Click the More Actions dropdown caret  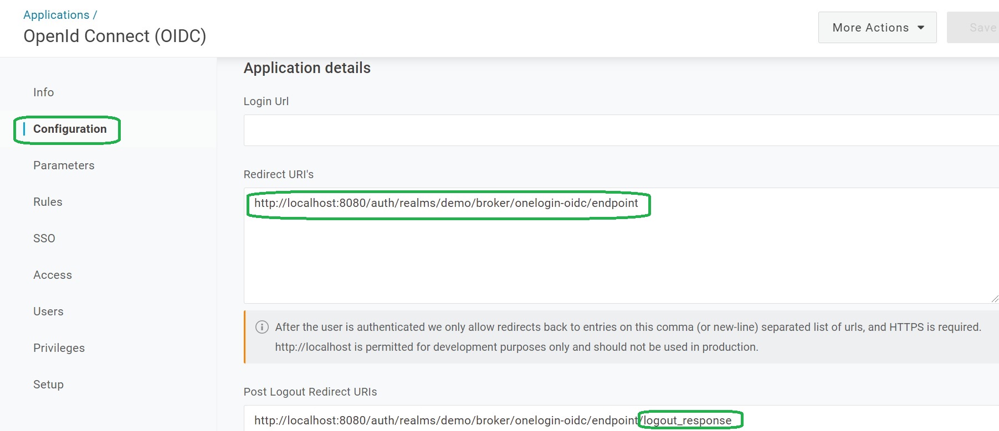pyautogui.click(x=921, y=28)
